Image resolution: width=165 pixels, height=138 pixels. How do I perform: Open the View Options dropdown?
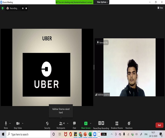tap(102, 2)
